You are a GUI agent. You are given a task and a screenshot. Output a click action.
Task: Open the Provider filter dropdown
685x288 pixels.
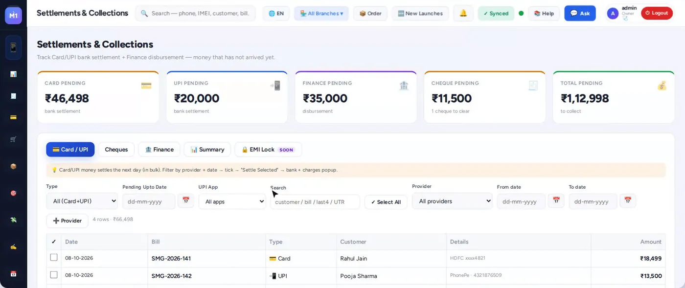point(452,201)
